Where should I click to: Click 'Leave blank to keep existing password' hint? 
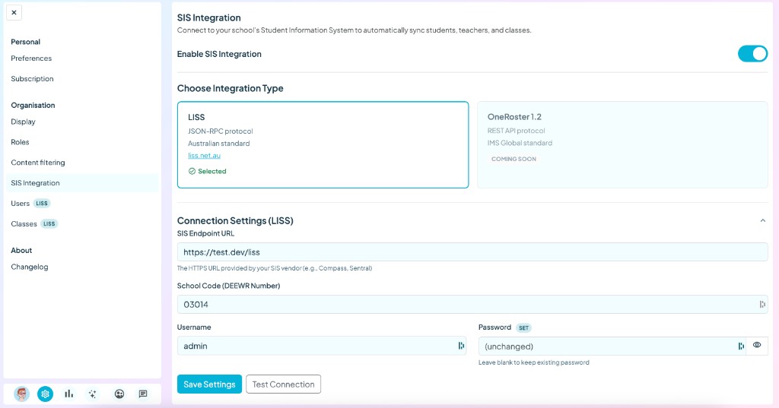533,362
